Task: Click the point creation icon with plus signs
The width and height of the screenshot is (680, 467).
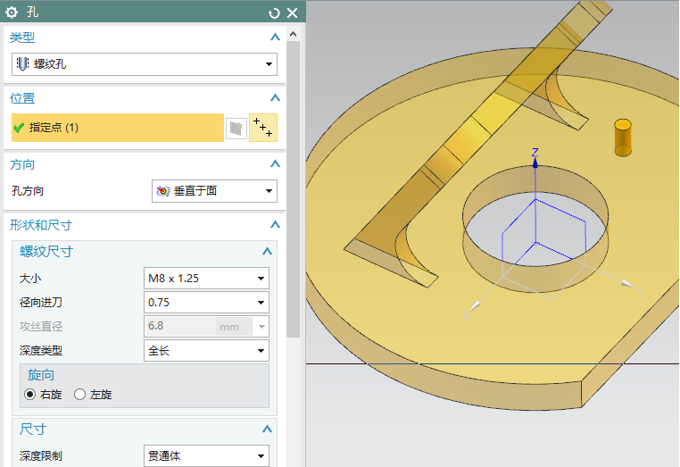Action: pyautogui.click(x=263, y=128)
